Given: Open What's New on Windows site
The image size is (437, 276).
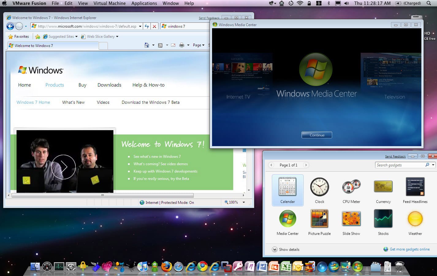Looking at the screenshot, I should coord(73,102).
